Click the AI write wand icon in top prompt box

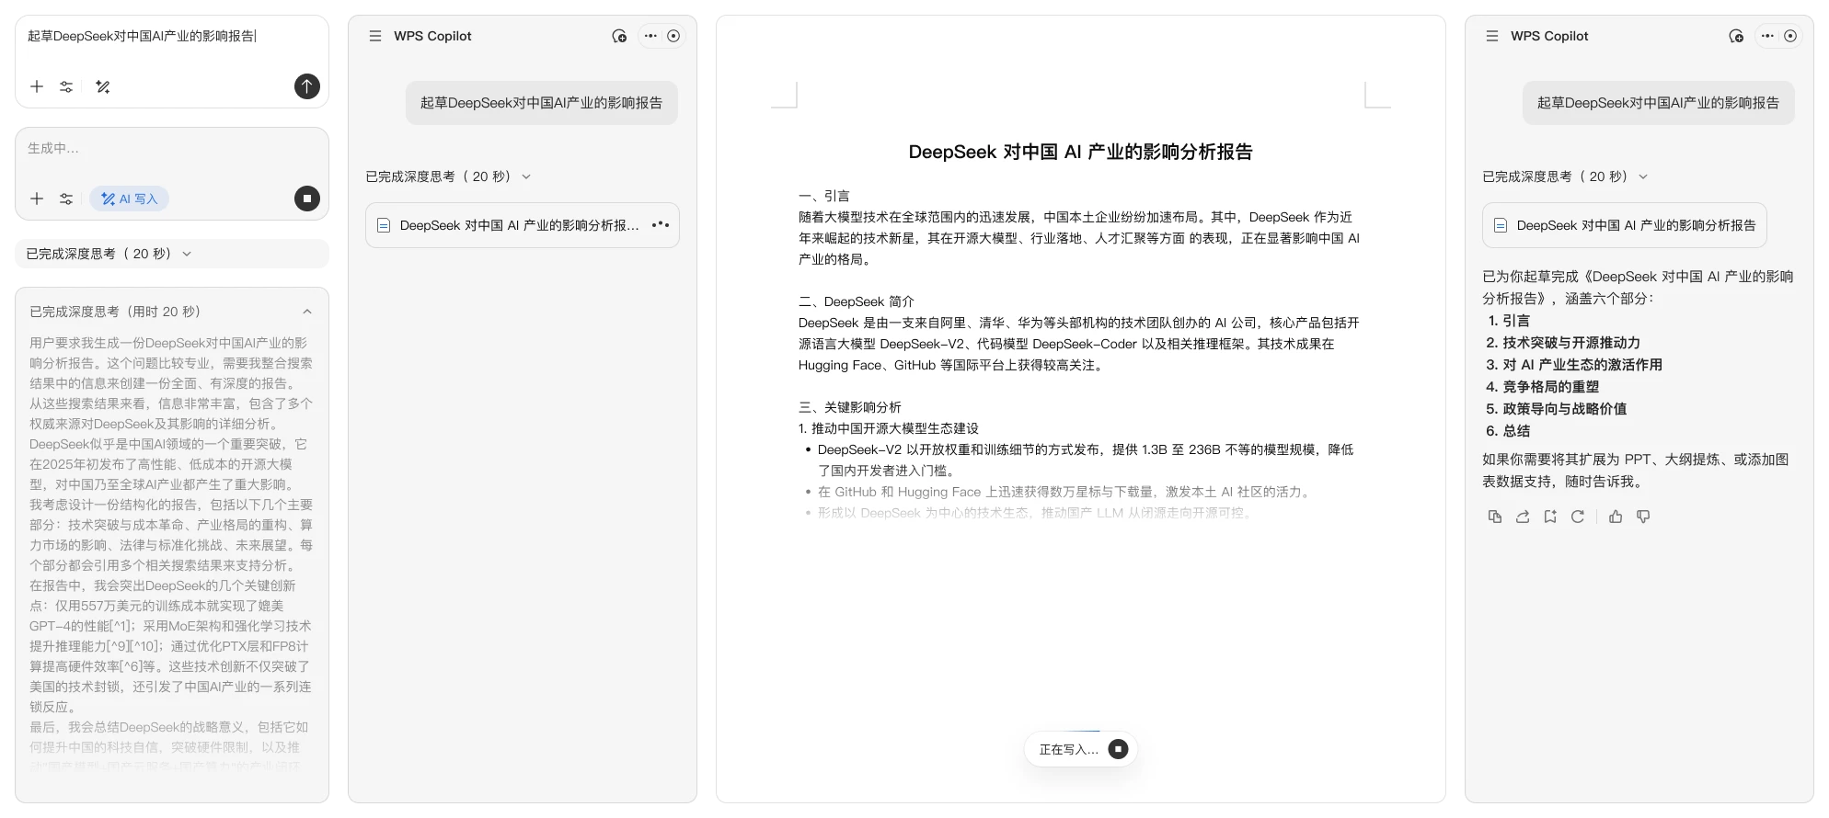pos(103,86)
